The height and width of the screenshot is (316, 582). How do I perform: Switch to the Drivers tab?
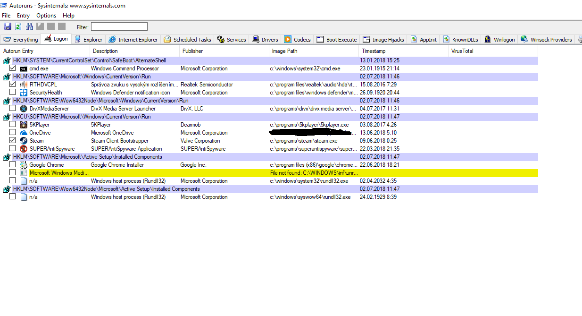(266, 40)
